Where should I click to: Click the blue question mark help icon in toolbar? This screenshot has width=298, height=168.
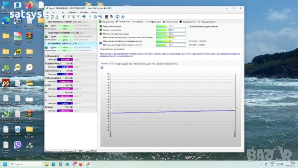pyautogui.click(x=118, y=17)
